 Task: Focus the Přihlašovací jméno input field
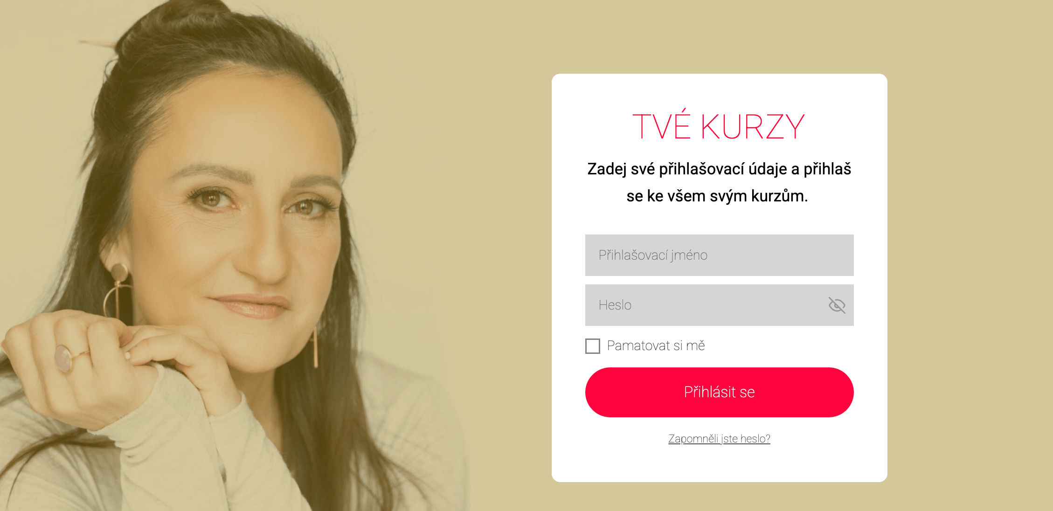719,255
